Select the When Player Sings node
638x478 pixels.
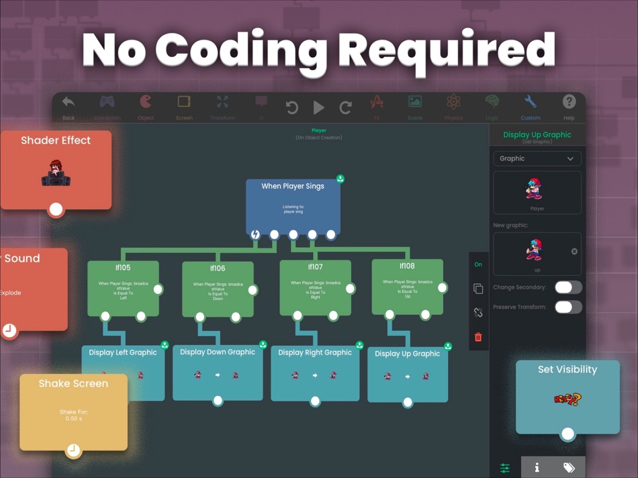coord(293,206)
